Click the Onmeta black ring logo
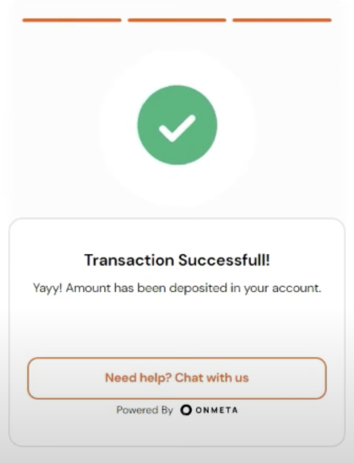The width and height of the screenshot is (354, 463). pyautogui.click(x=186, y=410)
